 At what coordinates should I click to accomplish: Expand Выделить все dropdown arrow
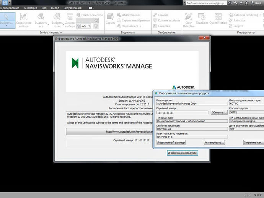[48, 25]
